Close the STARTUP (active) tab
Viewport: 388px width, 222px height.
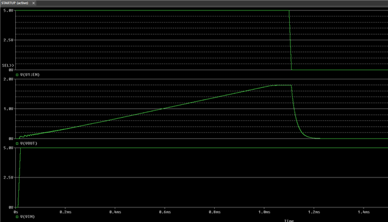pyautogui.click(x=34, y=3)
